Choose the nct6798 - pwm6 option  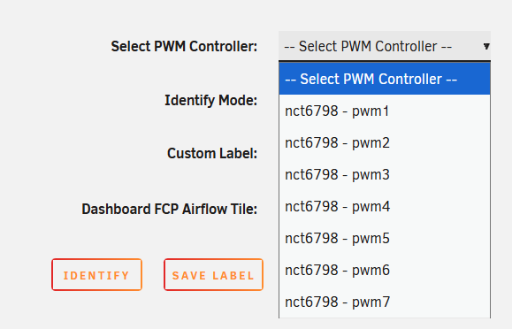pos(385,270)
